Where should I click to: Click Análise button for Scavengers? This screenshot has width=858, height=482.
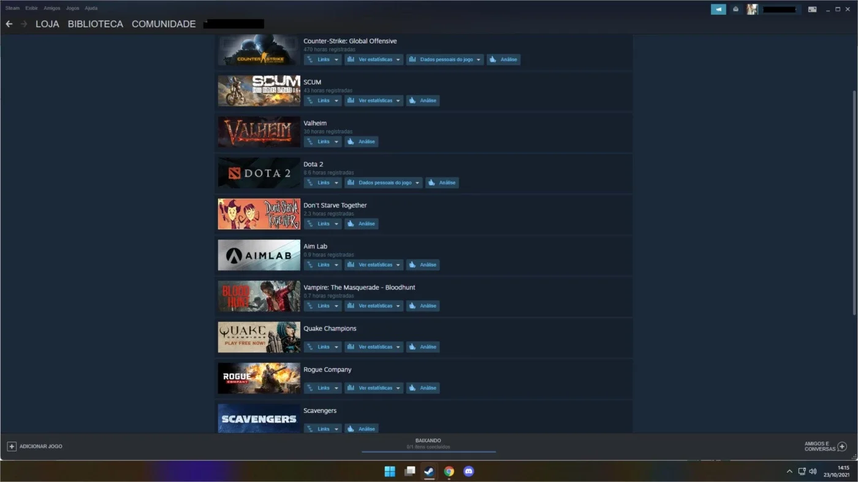362,428
